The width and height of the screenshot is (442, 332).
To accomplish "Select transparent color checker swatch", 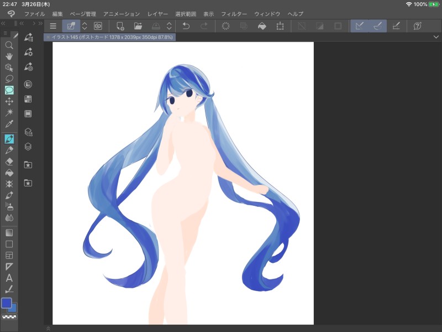I will point(9,317).
